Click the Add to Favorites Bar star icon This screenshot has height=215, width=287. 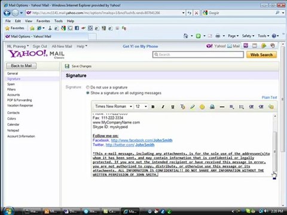[32, 28]
